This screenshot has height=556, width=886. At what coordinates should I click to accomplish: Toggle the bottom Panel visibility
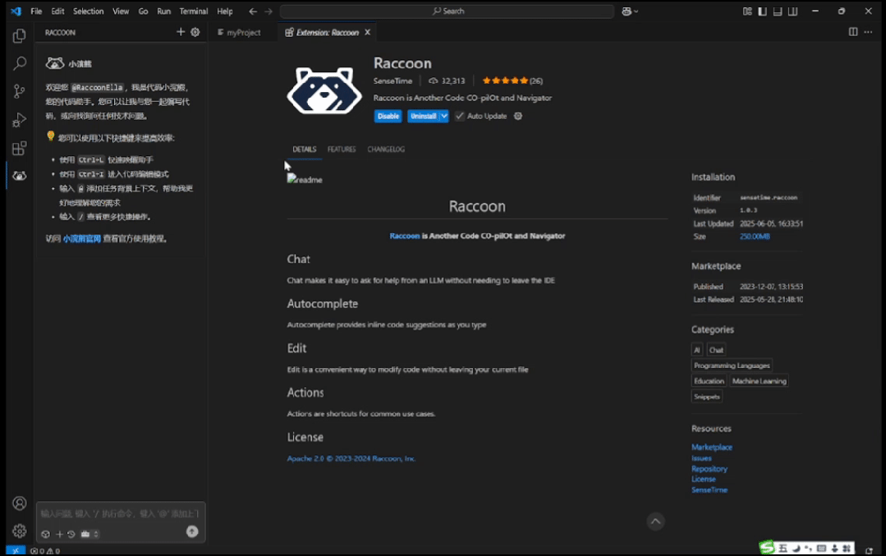pos(778,11)
